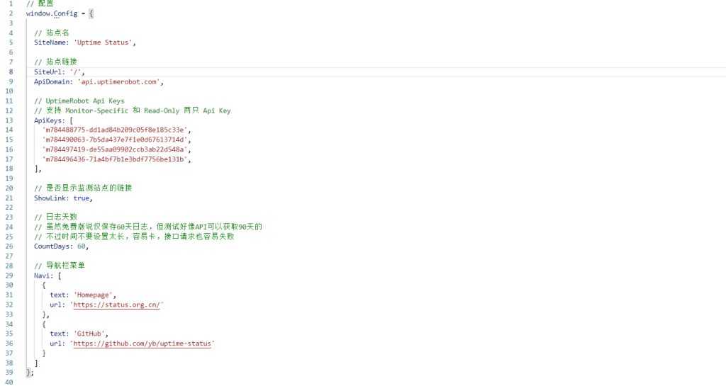Click window.Config on line 2
This screenshot has height=386, width=726.
[x=52, y=13]
